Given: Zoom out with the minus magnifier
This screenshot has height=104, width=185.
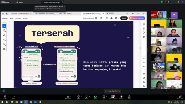Looking at the screenshot, I should click(144, 86).
